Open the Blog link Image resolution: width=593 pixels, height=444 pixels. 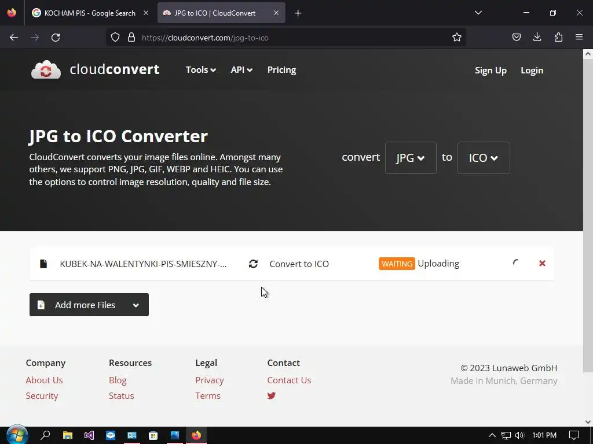click(x=118, y=380)
